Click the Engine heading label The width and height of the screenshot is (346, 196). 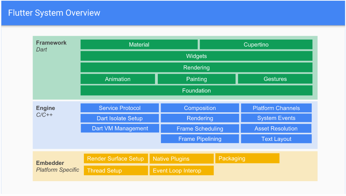coord(45,108)
